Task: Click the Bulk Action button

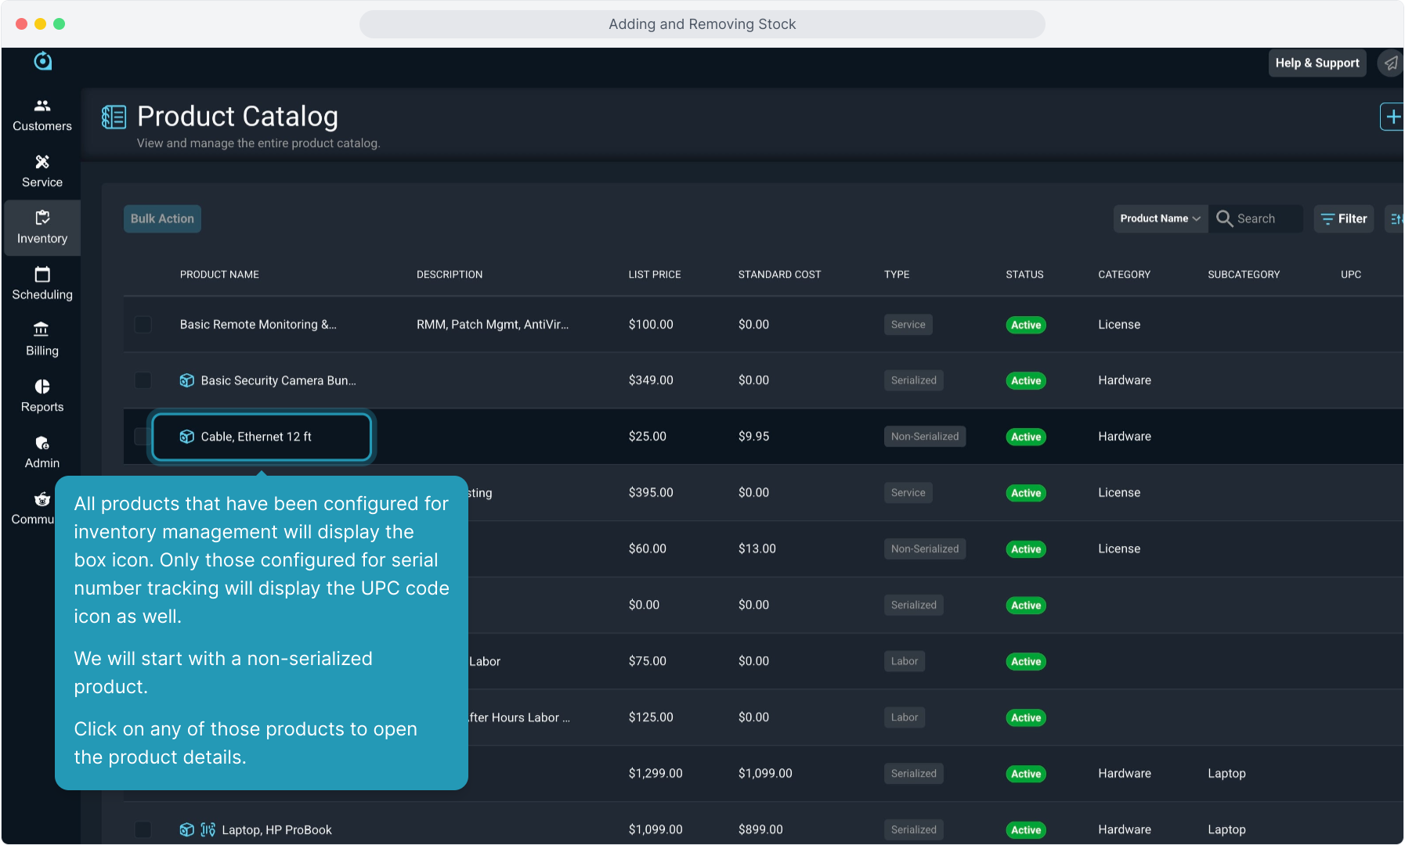Action: click(x=162, y=219)
